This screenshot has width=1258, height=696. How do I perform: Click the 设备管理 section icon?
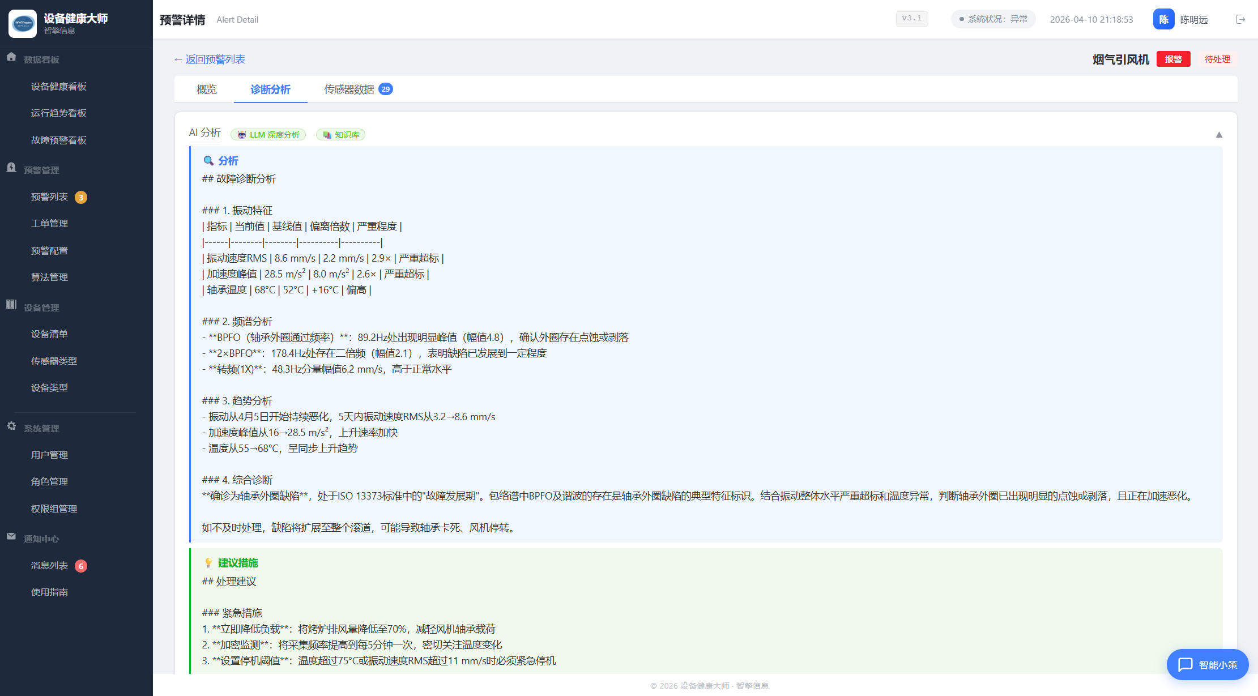tap(11, 305)
